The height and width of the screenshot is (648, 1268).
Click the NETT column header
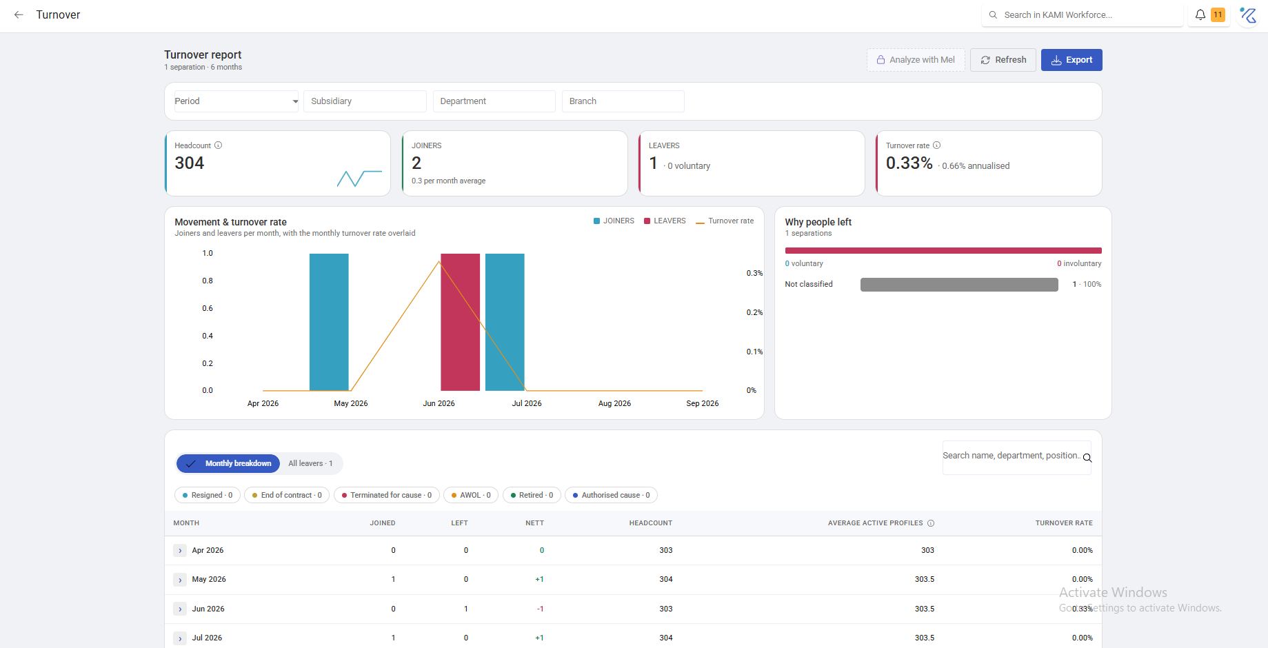[x=535, y=523]
